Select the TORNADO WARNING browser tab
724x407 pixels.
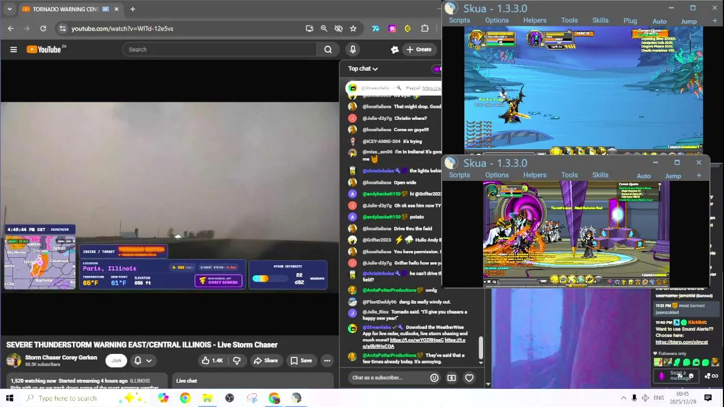pyautogui.click(x=71, y=9)
